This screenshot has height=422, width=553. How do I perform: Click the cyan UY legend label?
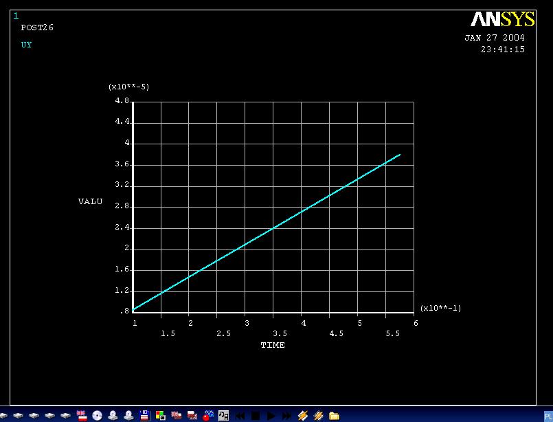[27, 45]
